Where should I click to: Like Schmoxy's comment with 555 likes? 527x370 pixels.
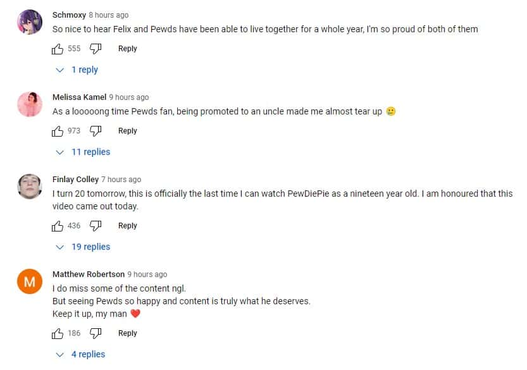point(58,48)
